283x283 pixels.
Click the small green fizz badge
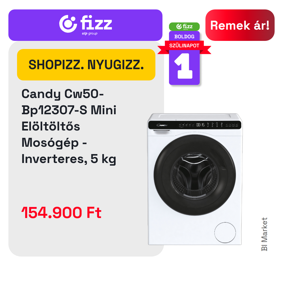tap(184, 26)
